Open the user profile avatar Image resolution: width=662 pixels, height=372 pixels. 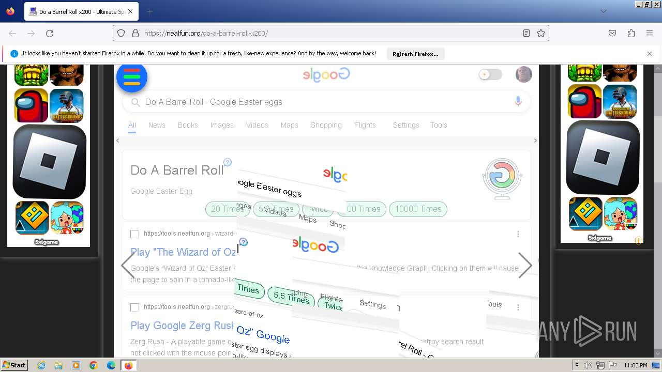(x=524, y=74)
